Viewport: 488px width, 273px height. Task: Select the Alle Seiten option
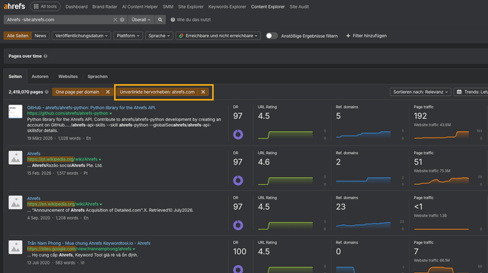[17, 36]
